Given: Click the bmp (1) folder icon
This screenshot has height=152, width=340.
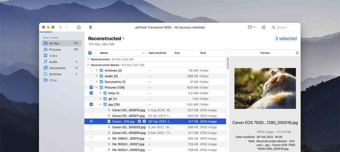Looking at the screenshot, I should (x=105, y=93).
